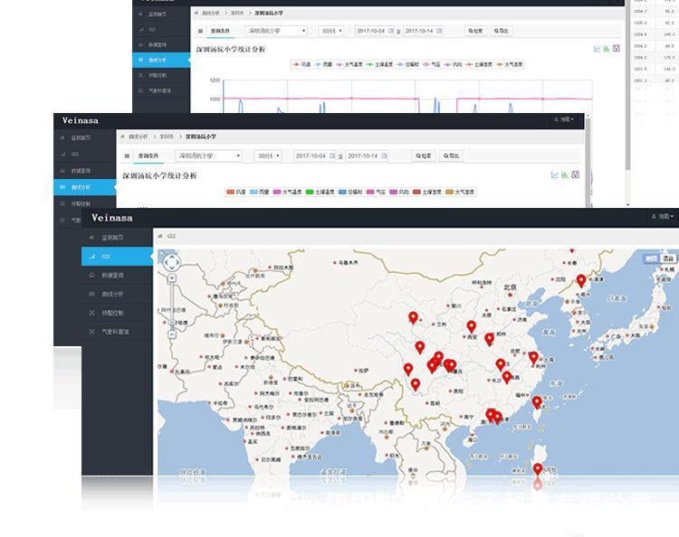Image resolution: width=679 pixels, height=537 pixels.
Task: Click 监测首页 in the front window sidebar
Action: (113, 237)
